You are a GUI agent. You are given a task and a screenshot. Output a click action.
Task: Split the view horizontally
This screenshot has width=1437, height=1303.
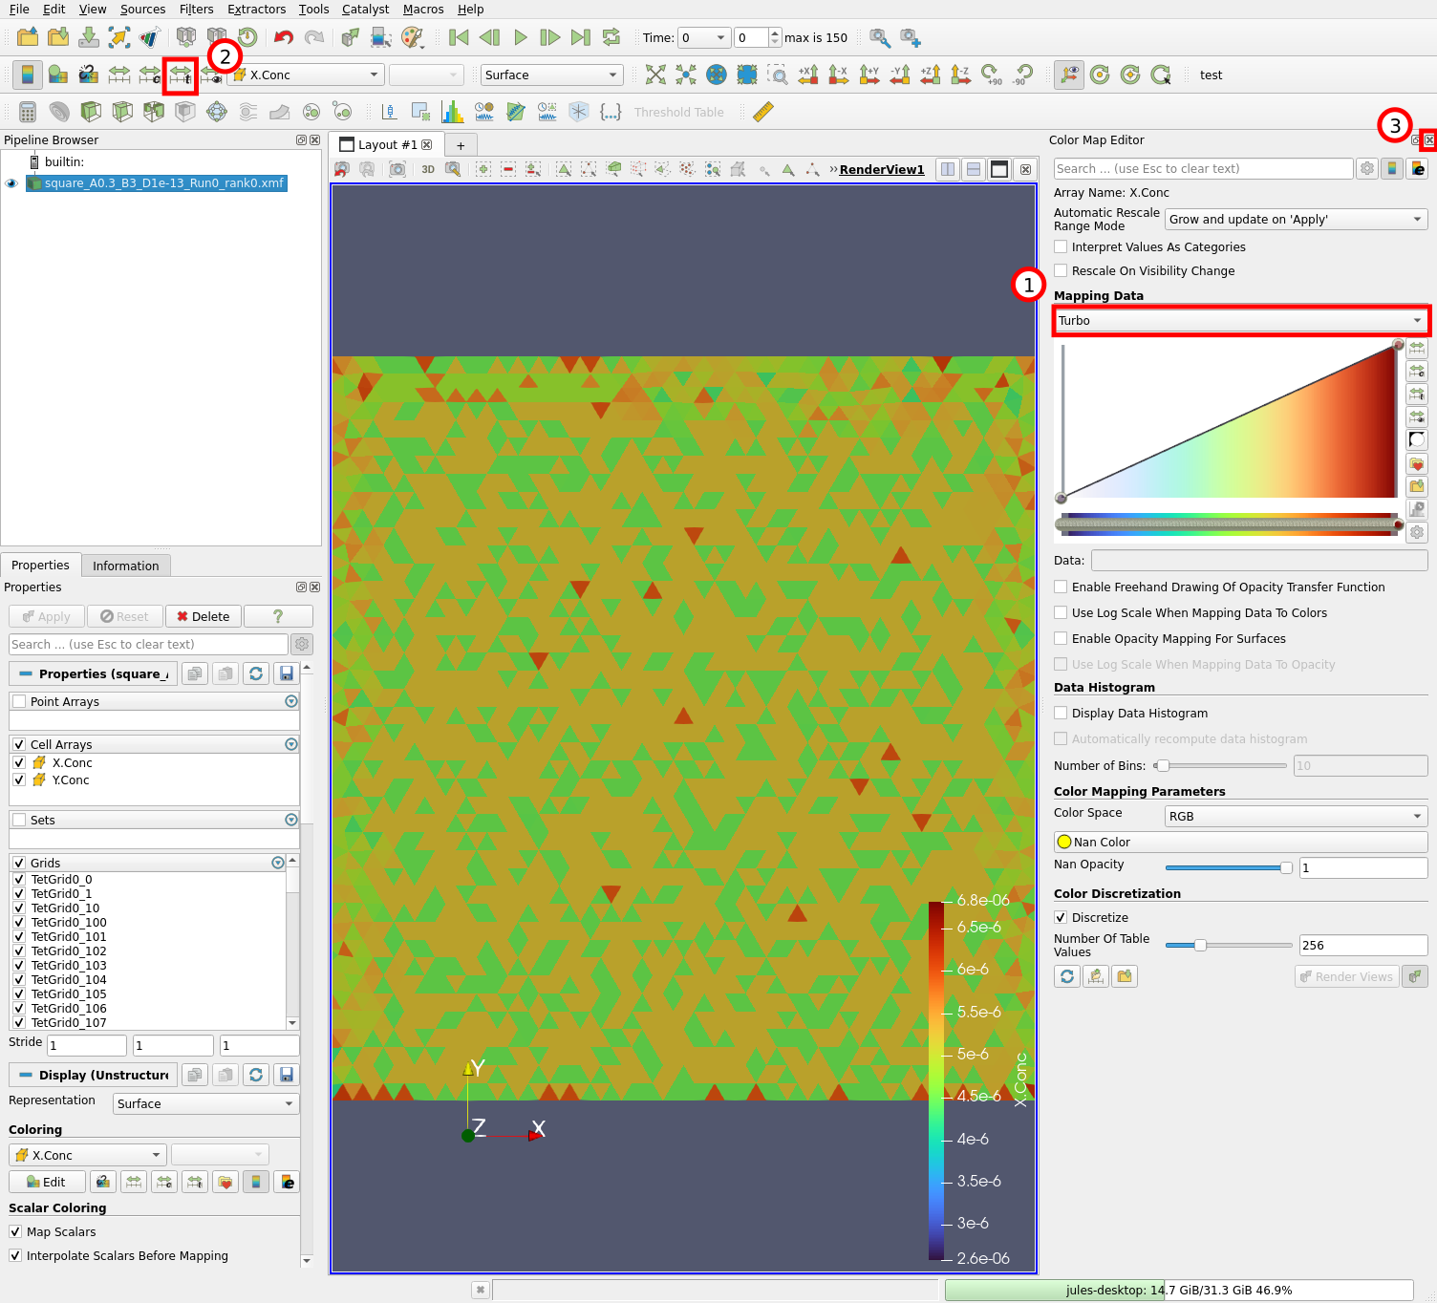pos(948,169)
